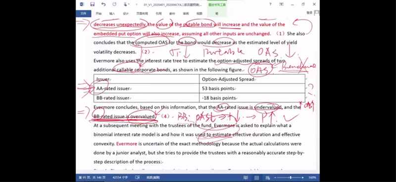Switch to Print Layout view
The width and height of the screenshot is (396, 182).
tap(257, 178)
